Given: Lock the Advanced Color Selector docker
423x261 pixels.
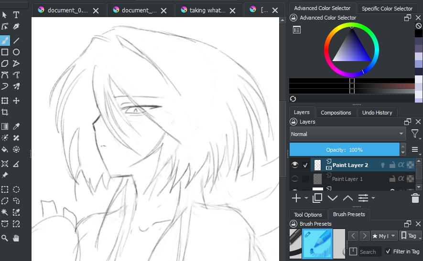Looking at the screenshot, I should click(x=293, y=18).
